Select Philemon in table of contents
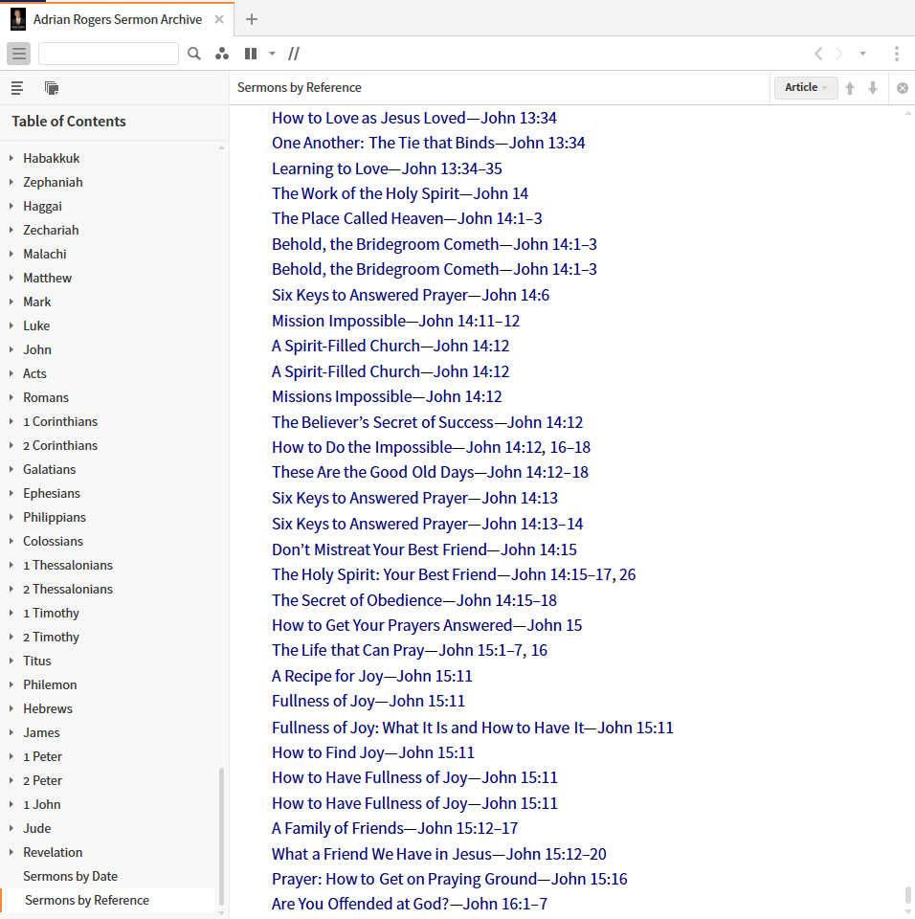Screen dimensions: 915x919 pyautogui.click(x=50, y=684)
